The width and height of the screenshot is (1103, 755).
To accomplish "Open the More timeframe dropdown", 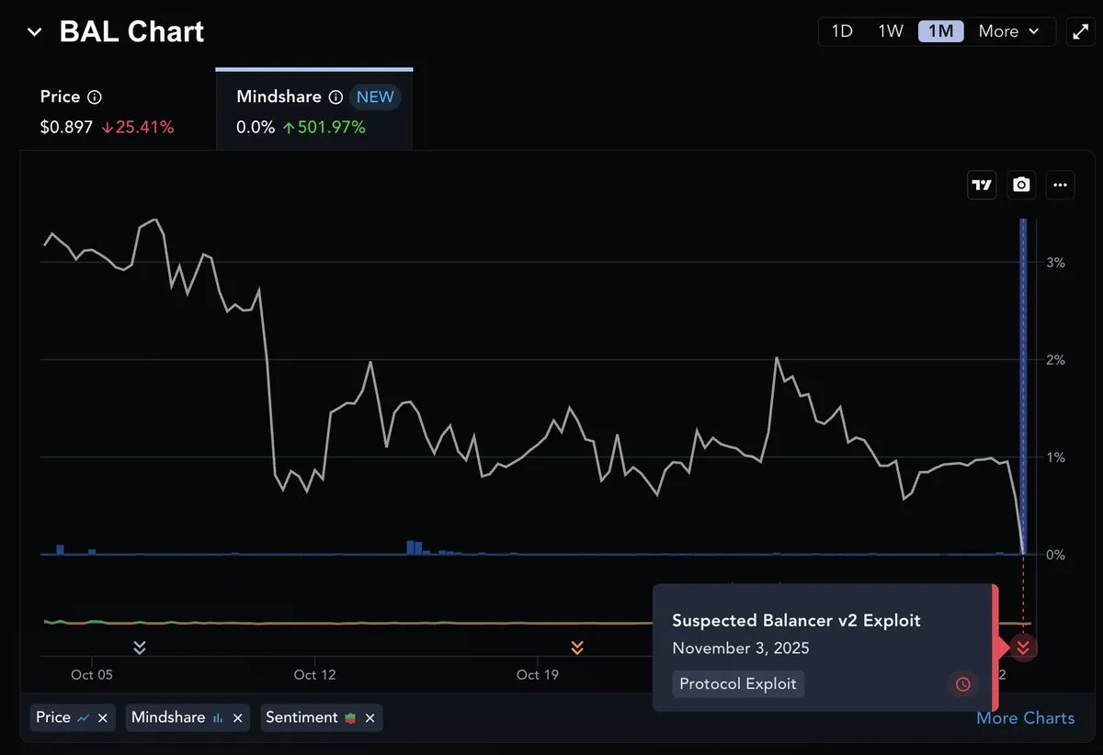I will point(1008,31).
